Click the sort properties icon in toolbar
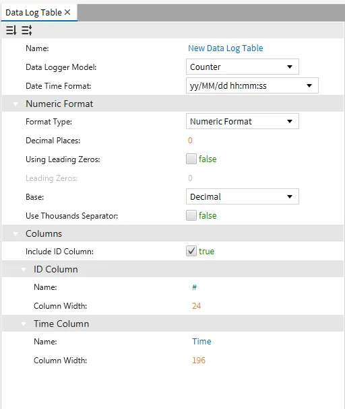This screenshot has height=409, width=345. coord(11,30)
